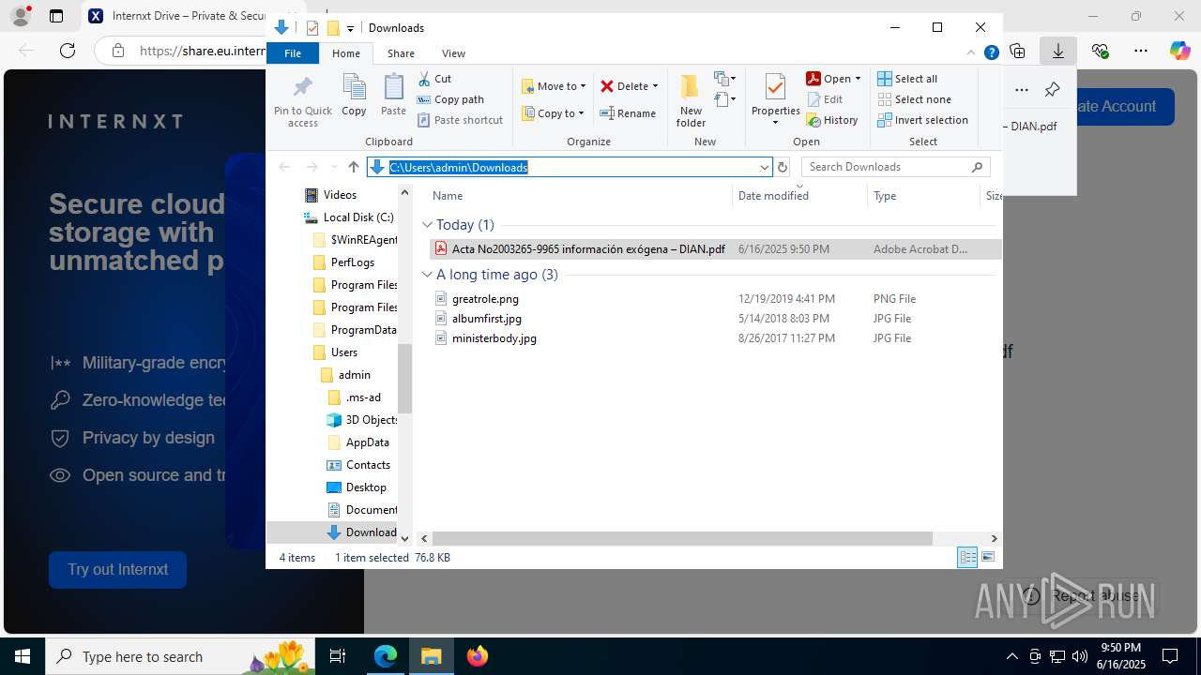Expand address bar history dropdown
1201x675 pixels.
[x=764, y=167]
